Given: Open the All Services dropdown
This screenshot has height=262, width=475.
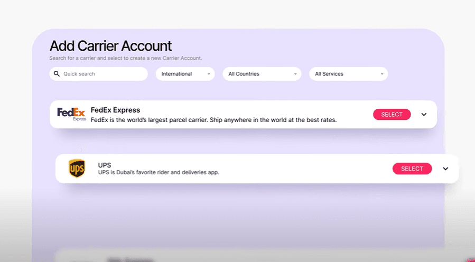Looking at the screenshot, I should 348,74.
